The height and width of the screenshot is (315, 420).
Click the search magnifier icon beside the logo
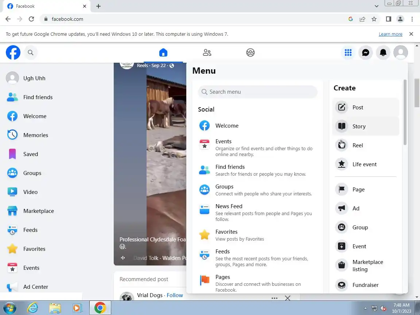[x=31, y=52]
